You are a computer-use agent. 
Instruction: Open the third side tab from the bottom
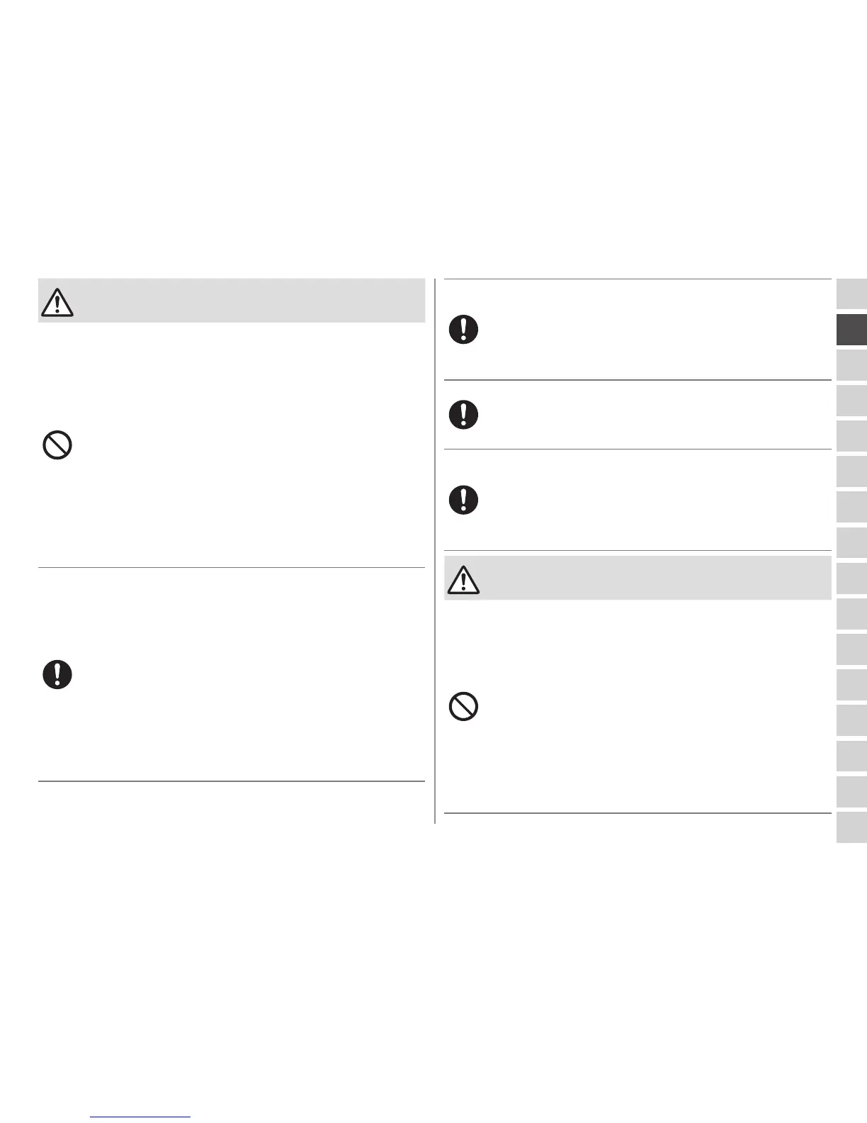pyautogui.click(x=851, y=756)
